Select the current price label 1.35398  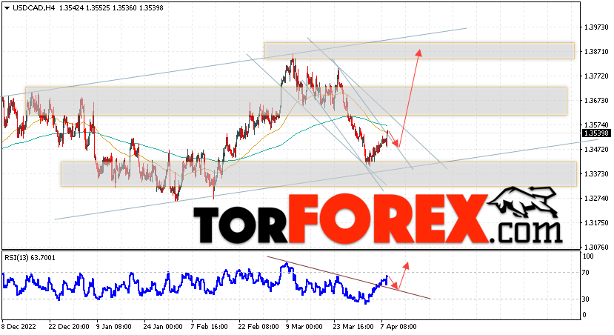pos(596,133)
